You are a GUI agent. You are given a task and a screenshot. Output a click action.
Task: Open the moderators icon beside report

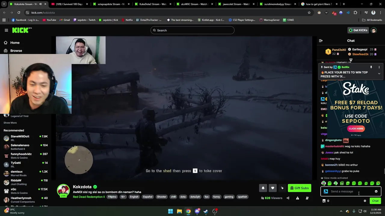pos(307,198)
